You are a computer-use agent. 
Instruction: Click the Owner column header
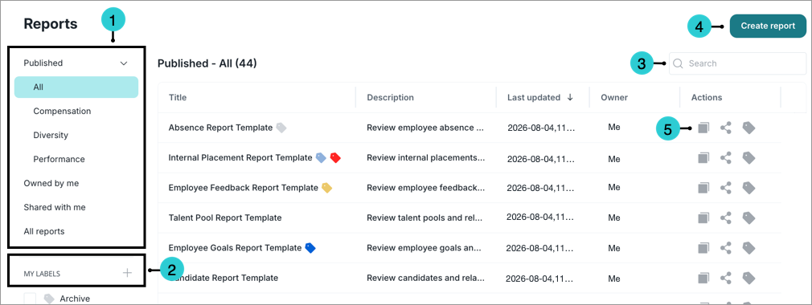click(x=614, y=97)
